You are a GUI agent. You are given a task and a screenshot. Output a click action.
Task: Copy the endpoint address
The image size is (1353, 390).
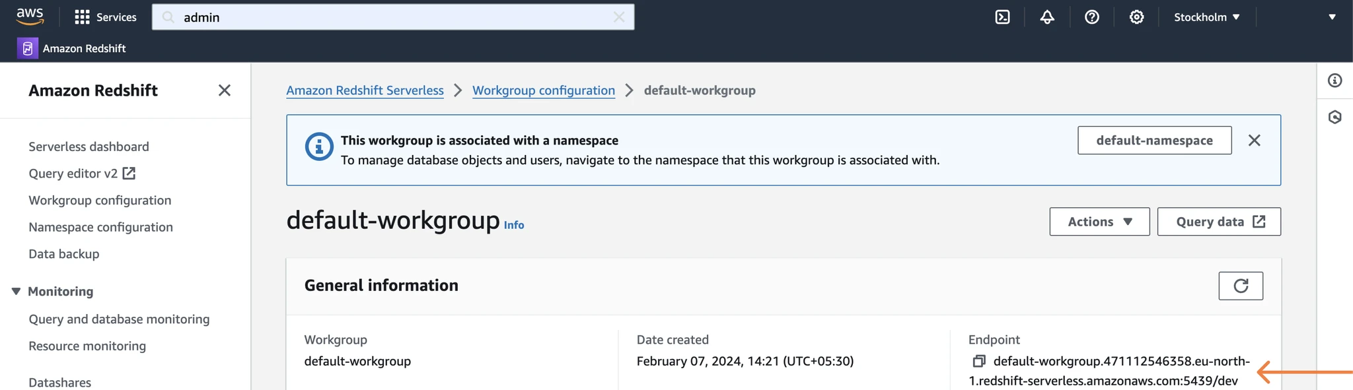(978, 361)
